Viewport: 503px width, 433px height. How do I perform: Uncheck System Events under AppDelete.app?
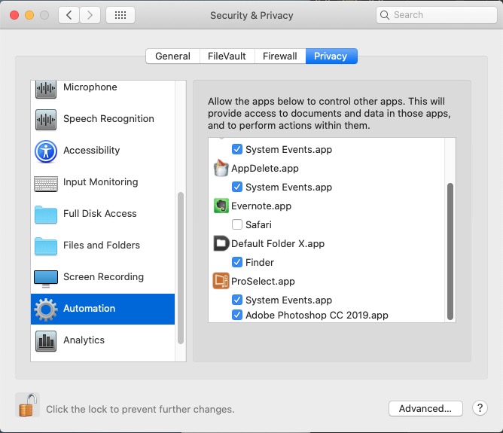tap(237, 187)
